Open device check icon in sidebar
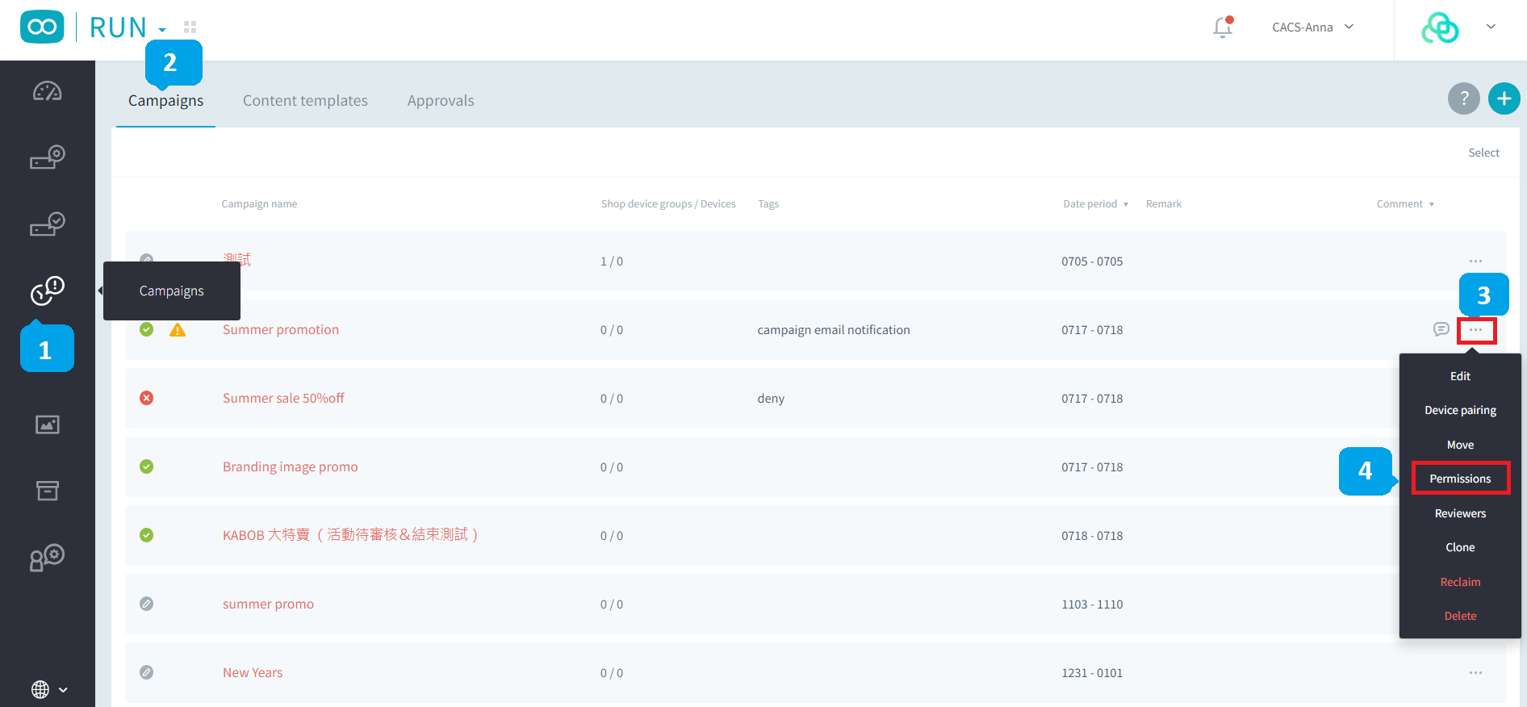The height and width of the screenshot is (707, 1527). point(47,224)
